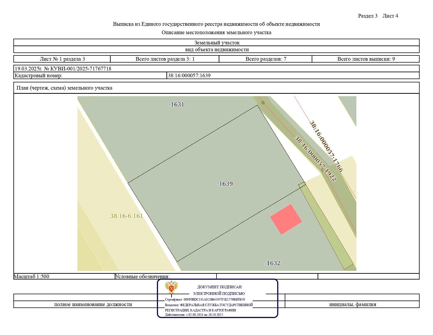
Task: Click the 'Всего листов раздела 3: 1' cell
Action: click(x=165, y=59)
